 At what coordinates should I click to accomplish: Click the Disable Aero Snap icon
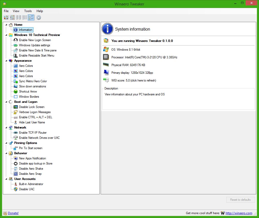[x=15, y=174]
